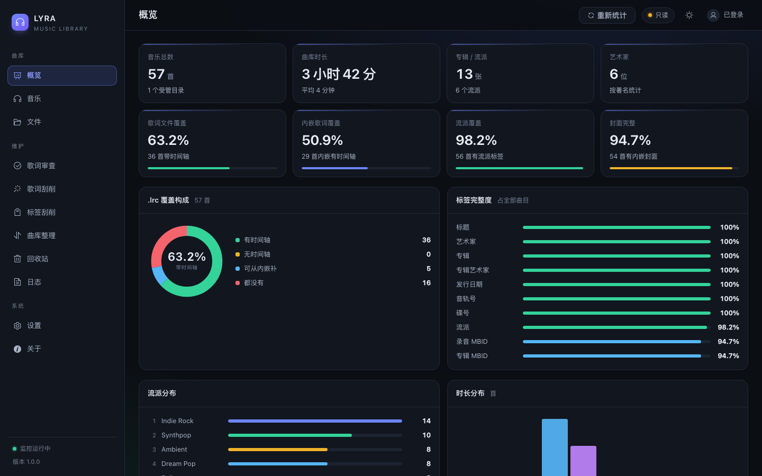Click the sparkle icon beside 歌词刮削

point(17,189)
